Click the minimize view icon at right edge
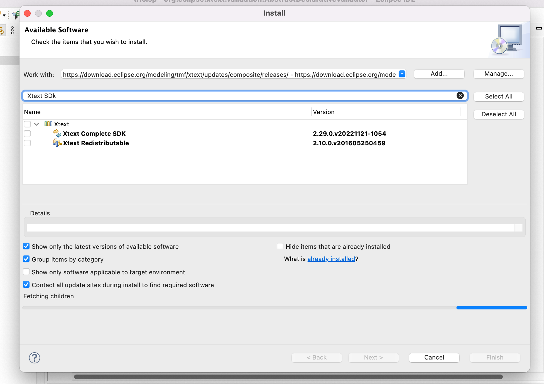The height and width of the screenshot is (384, 544). click(539, 28)
